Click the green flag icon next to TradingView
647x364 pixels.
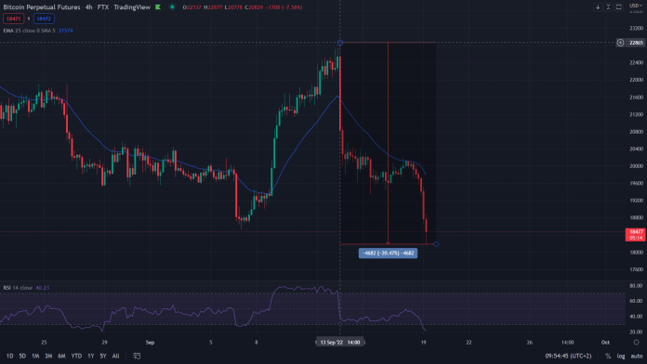click(x=158, y=7)
